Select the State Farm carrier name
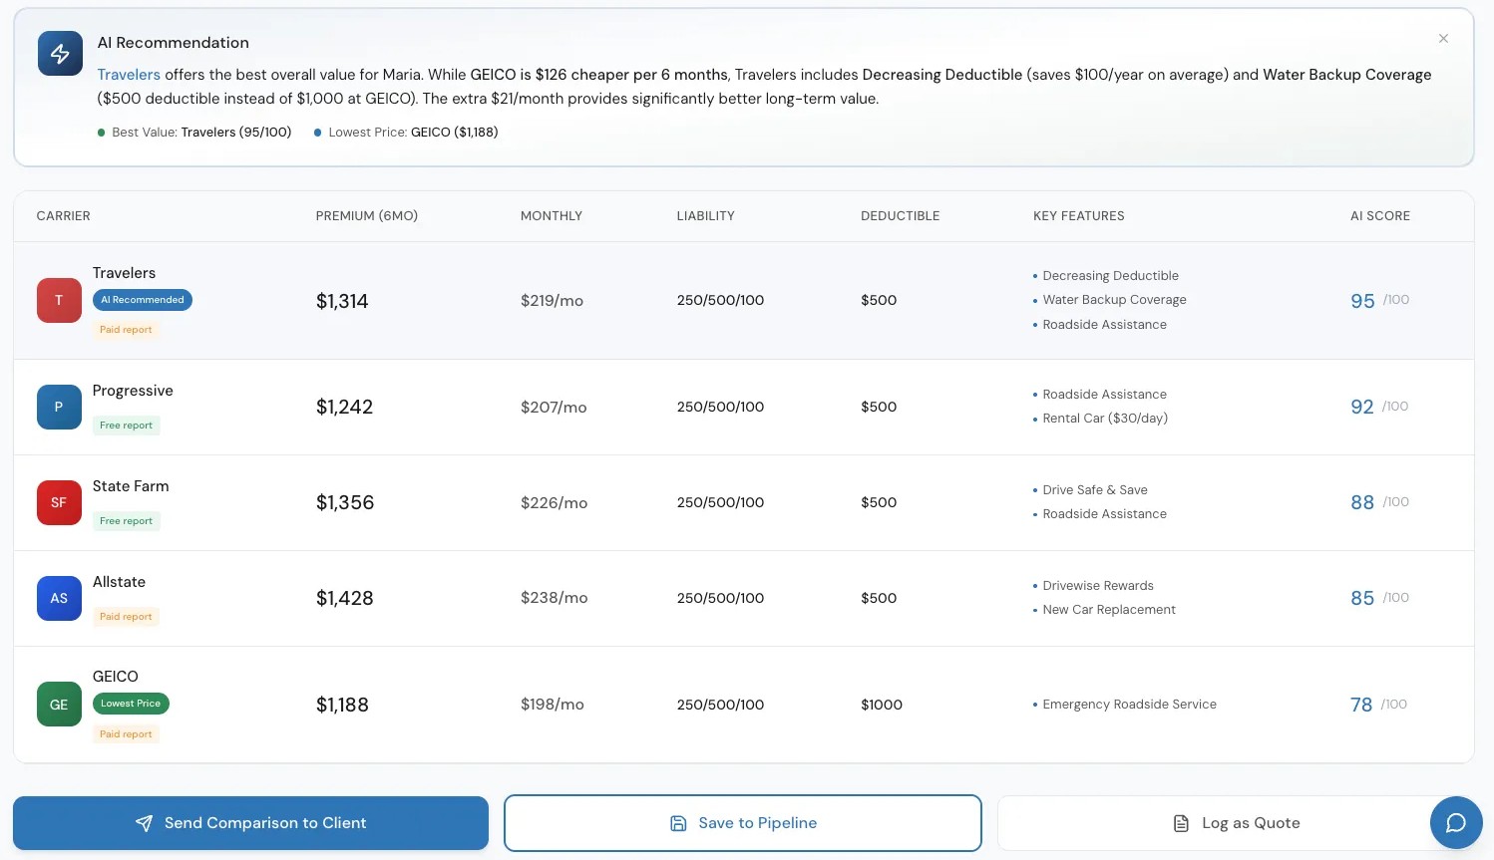The image size is (1494, 860). tap(131, 486)
